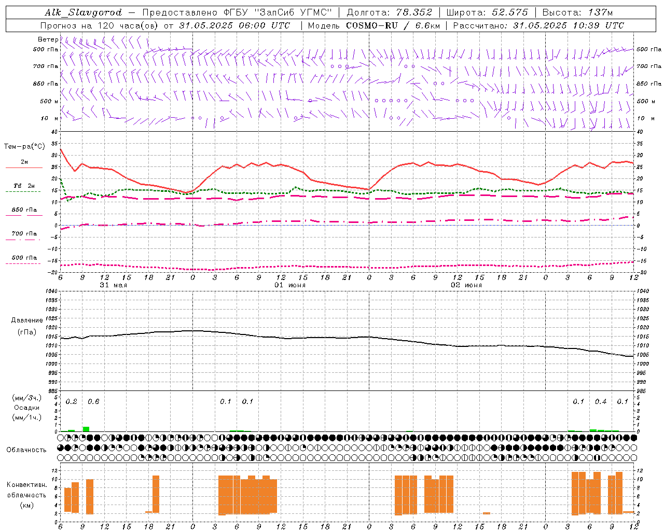
Task: Click the Ветер wind panel label
Action: point(48,39)
